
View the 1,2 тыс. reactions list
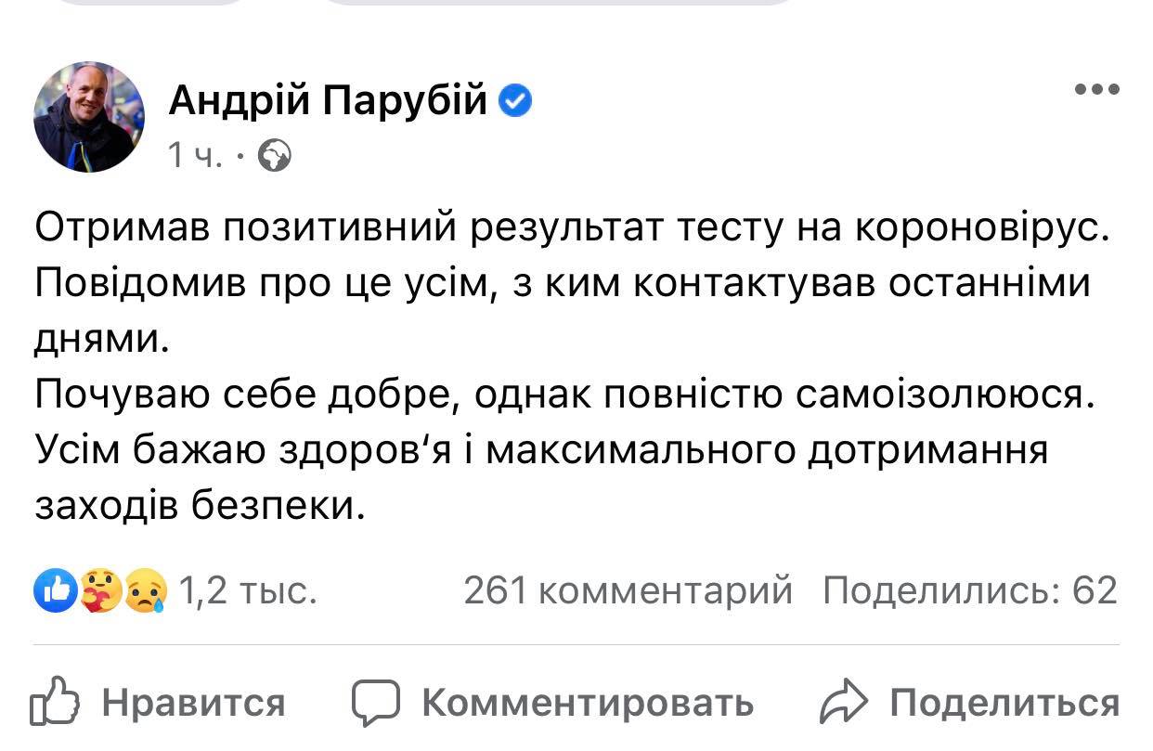[x=246, y=590]
